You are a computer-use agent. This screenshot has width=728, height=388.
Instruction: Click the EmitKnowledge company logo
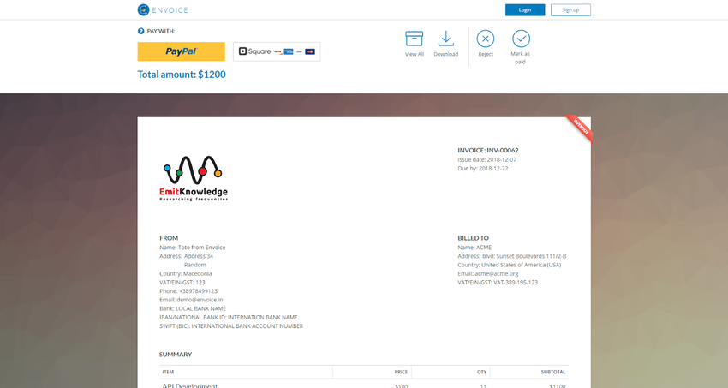click(x=194, y=178)
